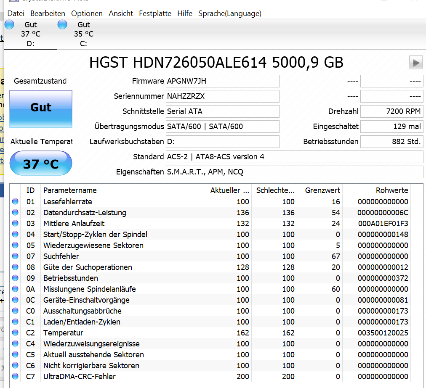Select the Suchfehler threshold value 67
Viewport: 426px width, 388px height.
(336, 256)
